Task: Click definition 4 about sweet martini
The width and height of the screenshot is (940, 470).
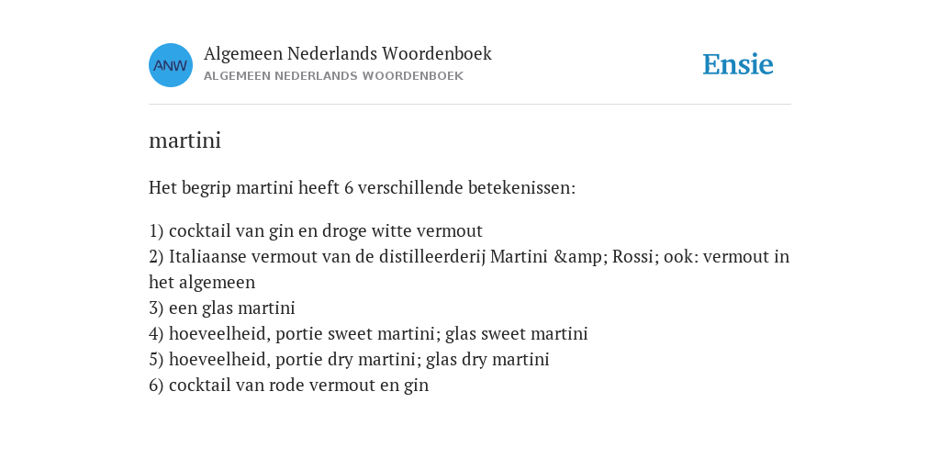Action: point(368,334)
